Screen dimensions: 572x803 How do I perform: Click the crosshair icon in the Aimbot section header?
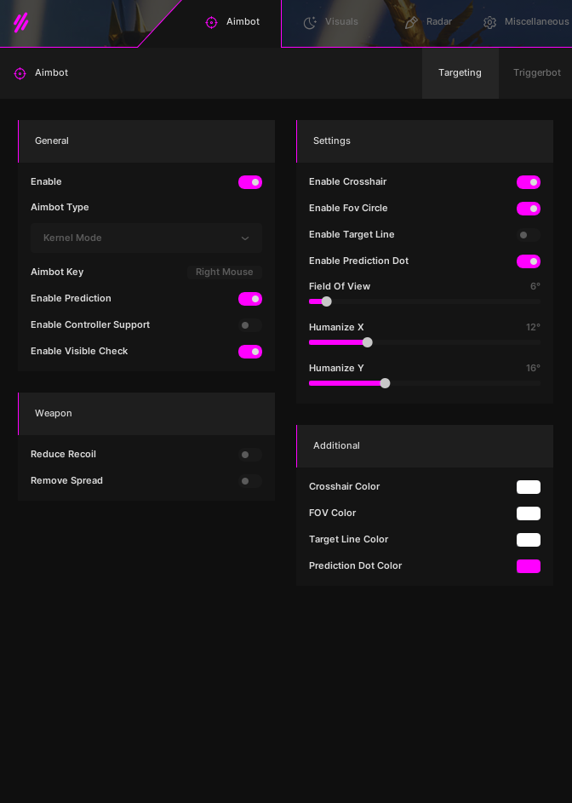[x=20, y=74]
